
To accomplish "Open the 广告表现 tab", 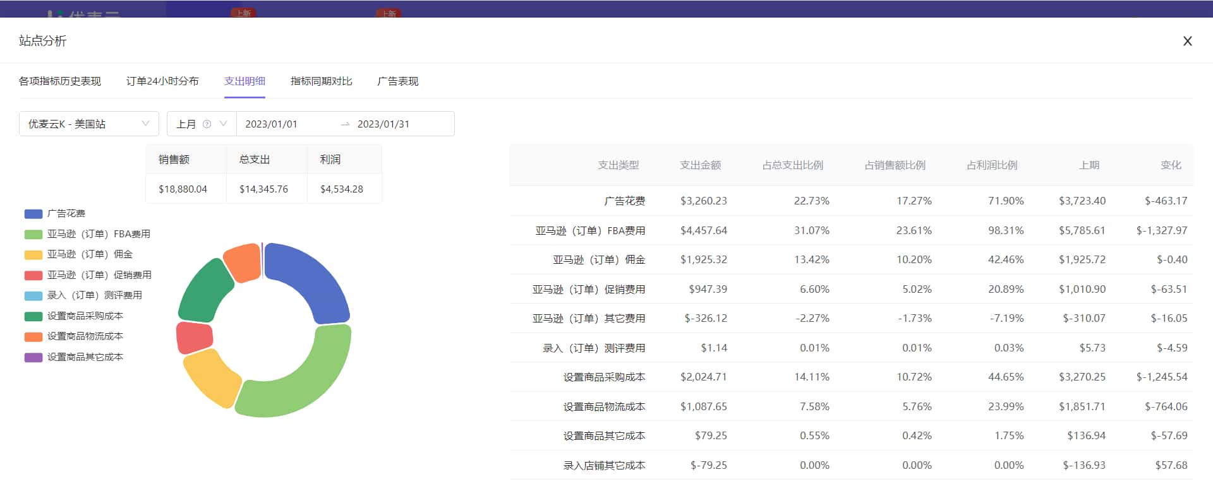I will pyautogui.click(x=397, y=81).
